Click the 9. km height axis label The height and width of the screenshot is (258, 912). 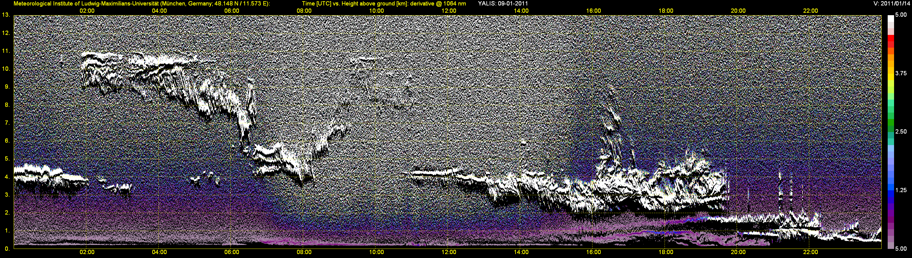[7, 87]
